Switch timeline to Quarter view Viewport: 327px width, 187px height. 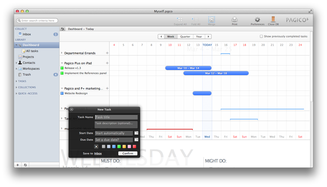[185, 36]
